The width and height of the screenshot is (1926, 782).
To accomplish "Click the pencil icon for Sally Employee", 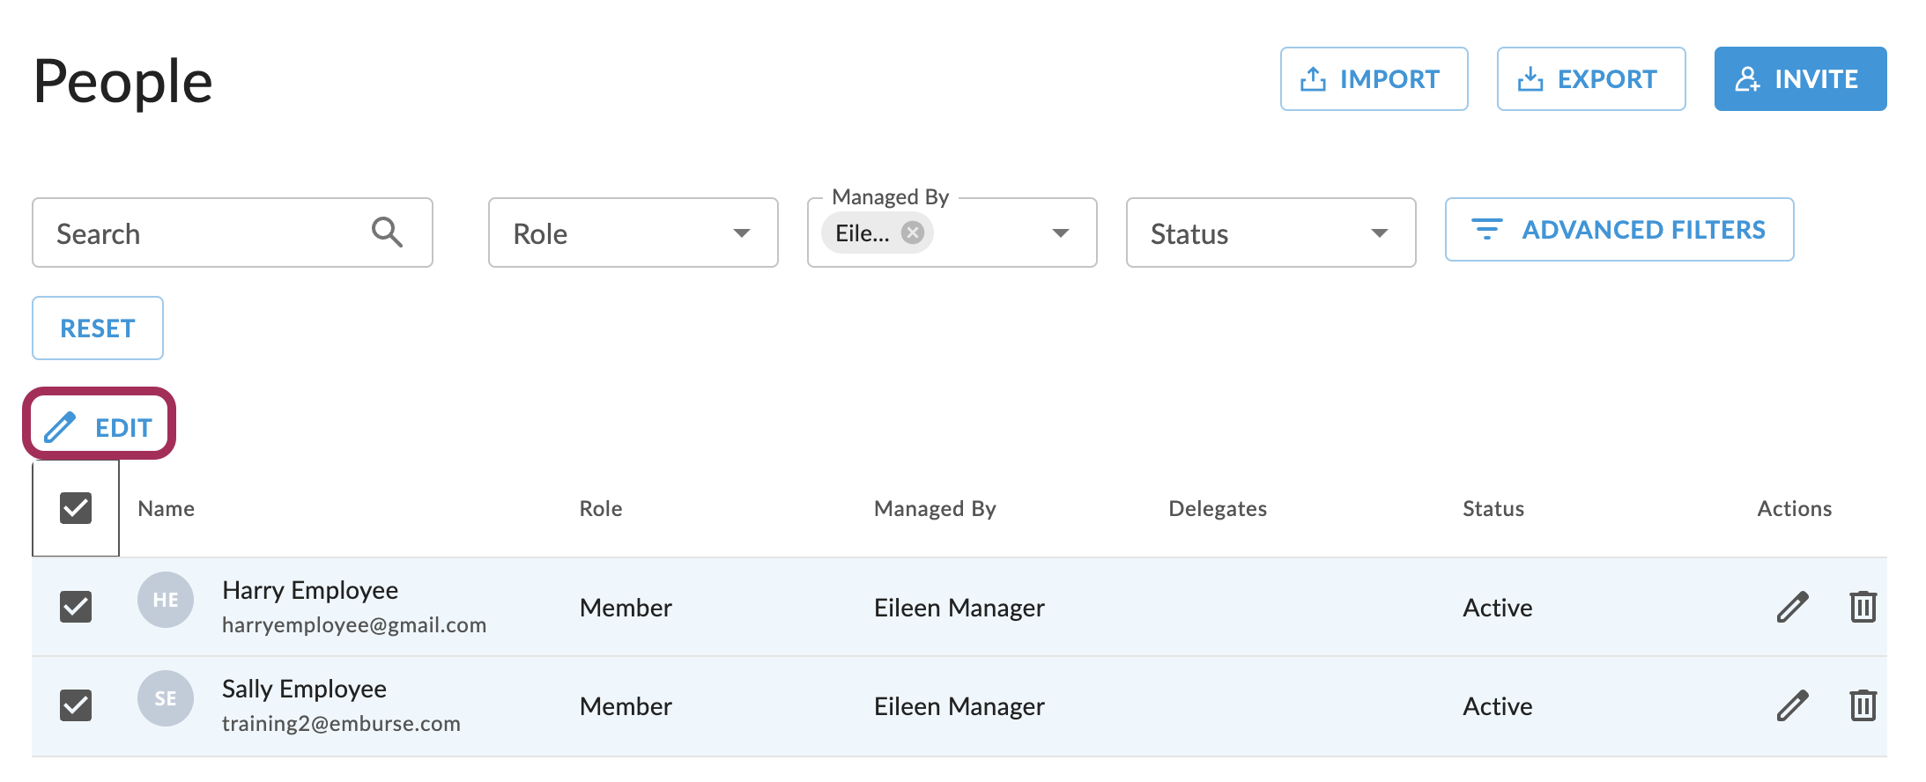I will (1792, 705).
